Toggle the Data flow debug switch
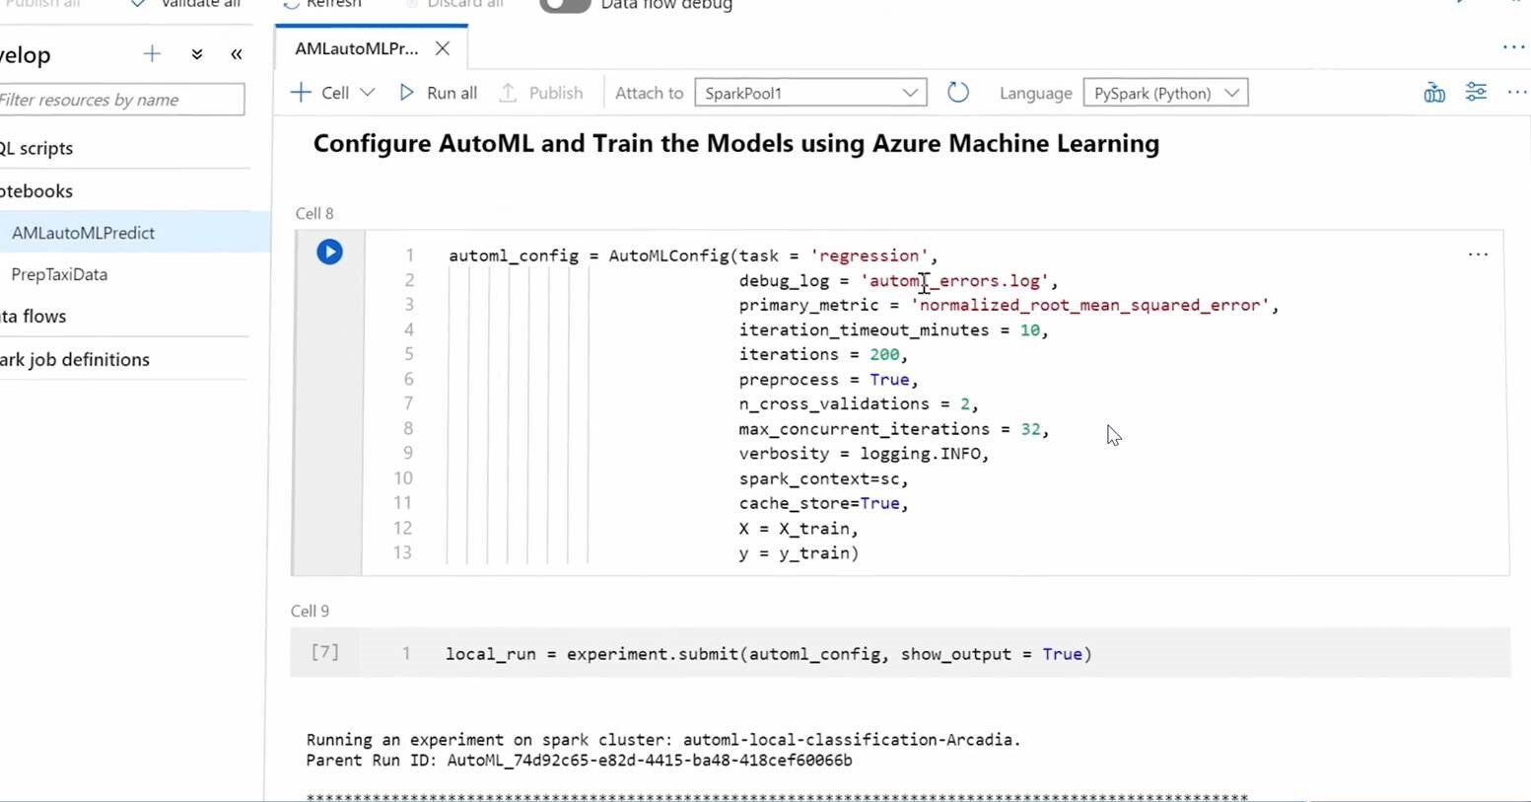Viewport: 1531px width, 802px height. click(x=565, y=4)
